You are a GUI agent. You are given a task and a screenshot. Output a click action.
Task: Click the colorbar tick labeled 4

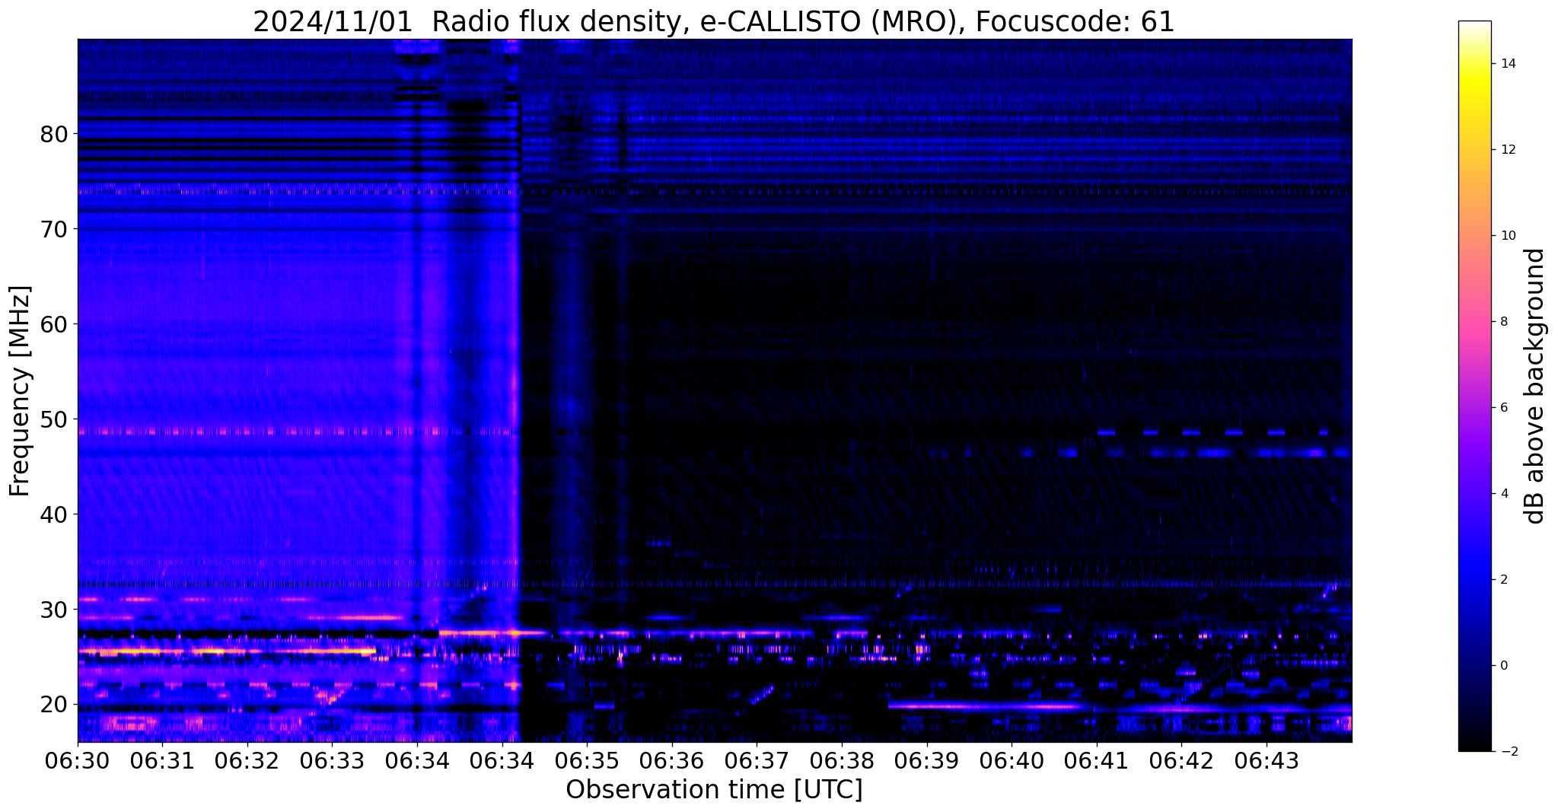click(x=1504, y=494)
